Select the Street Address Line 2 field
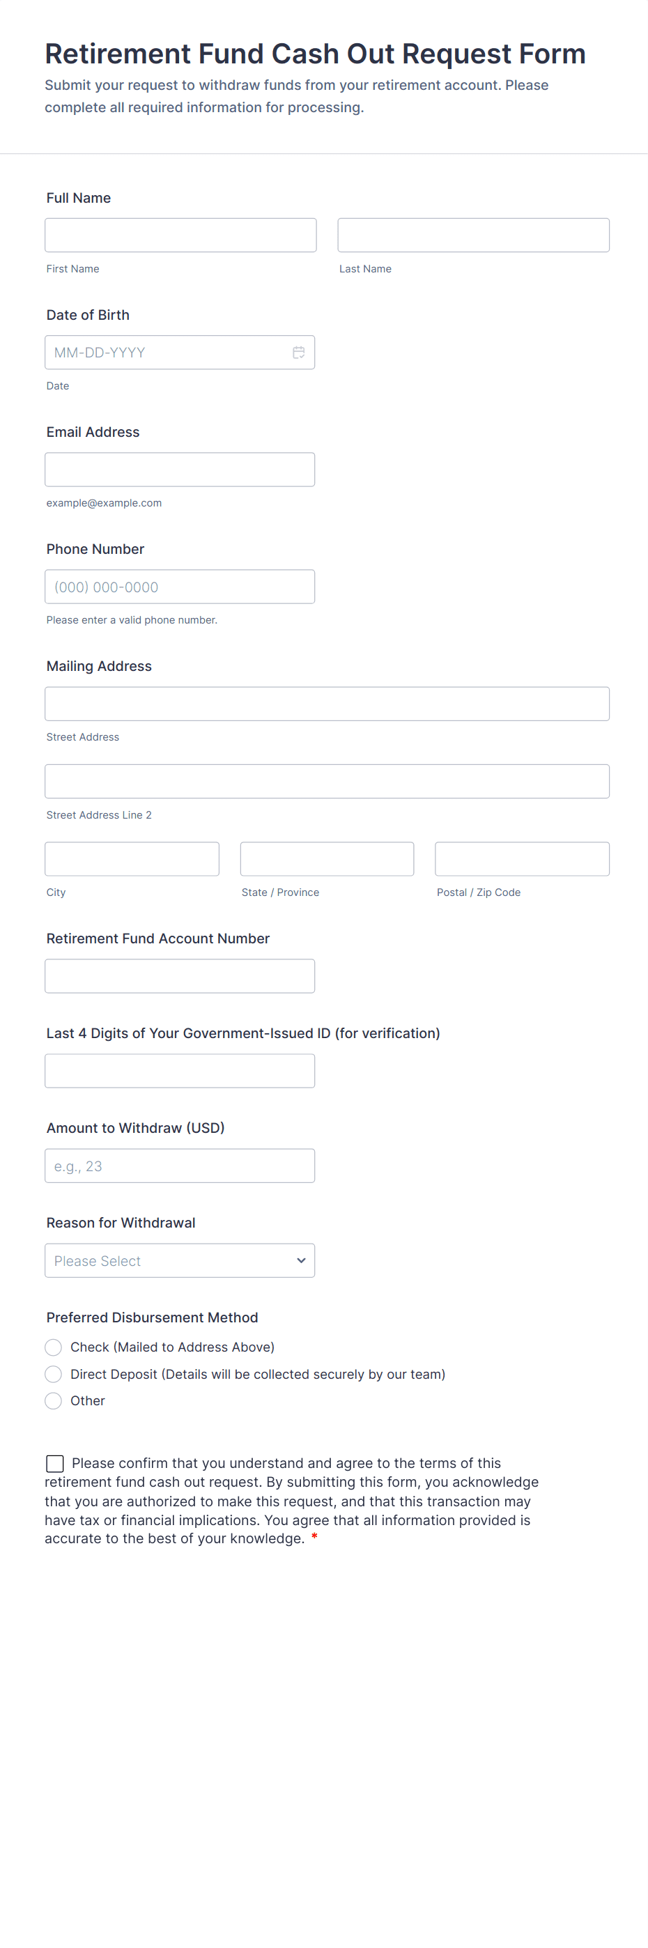The height and width of the screenshot is (1948, 648). click(327, 781)
